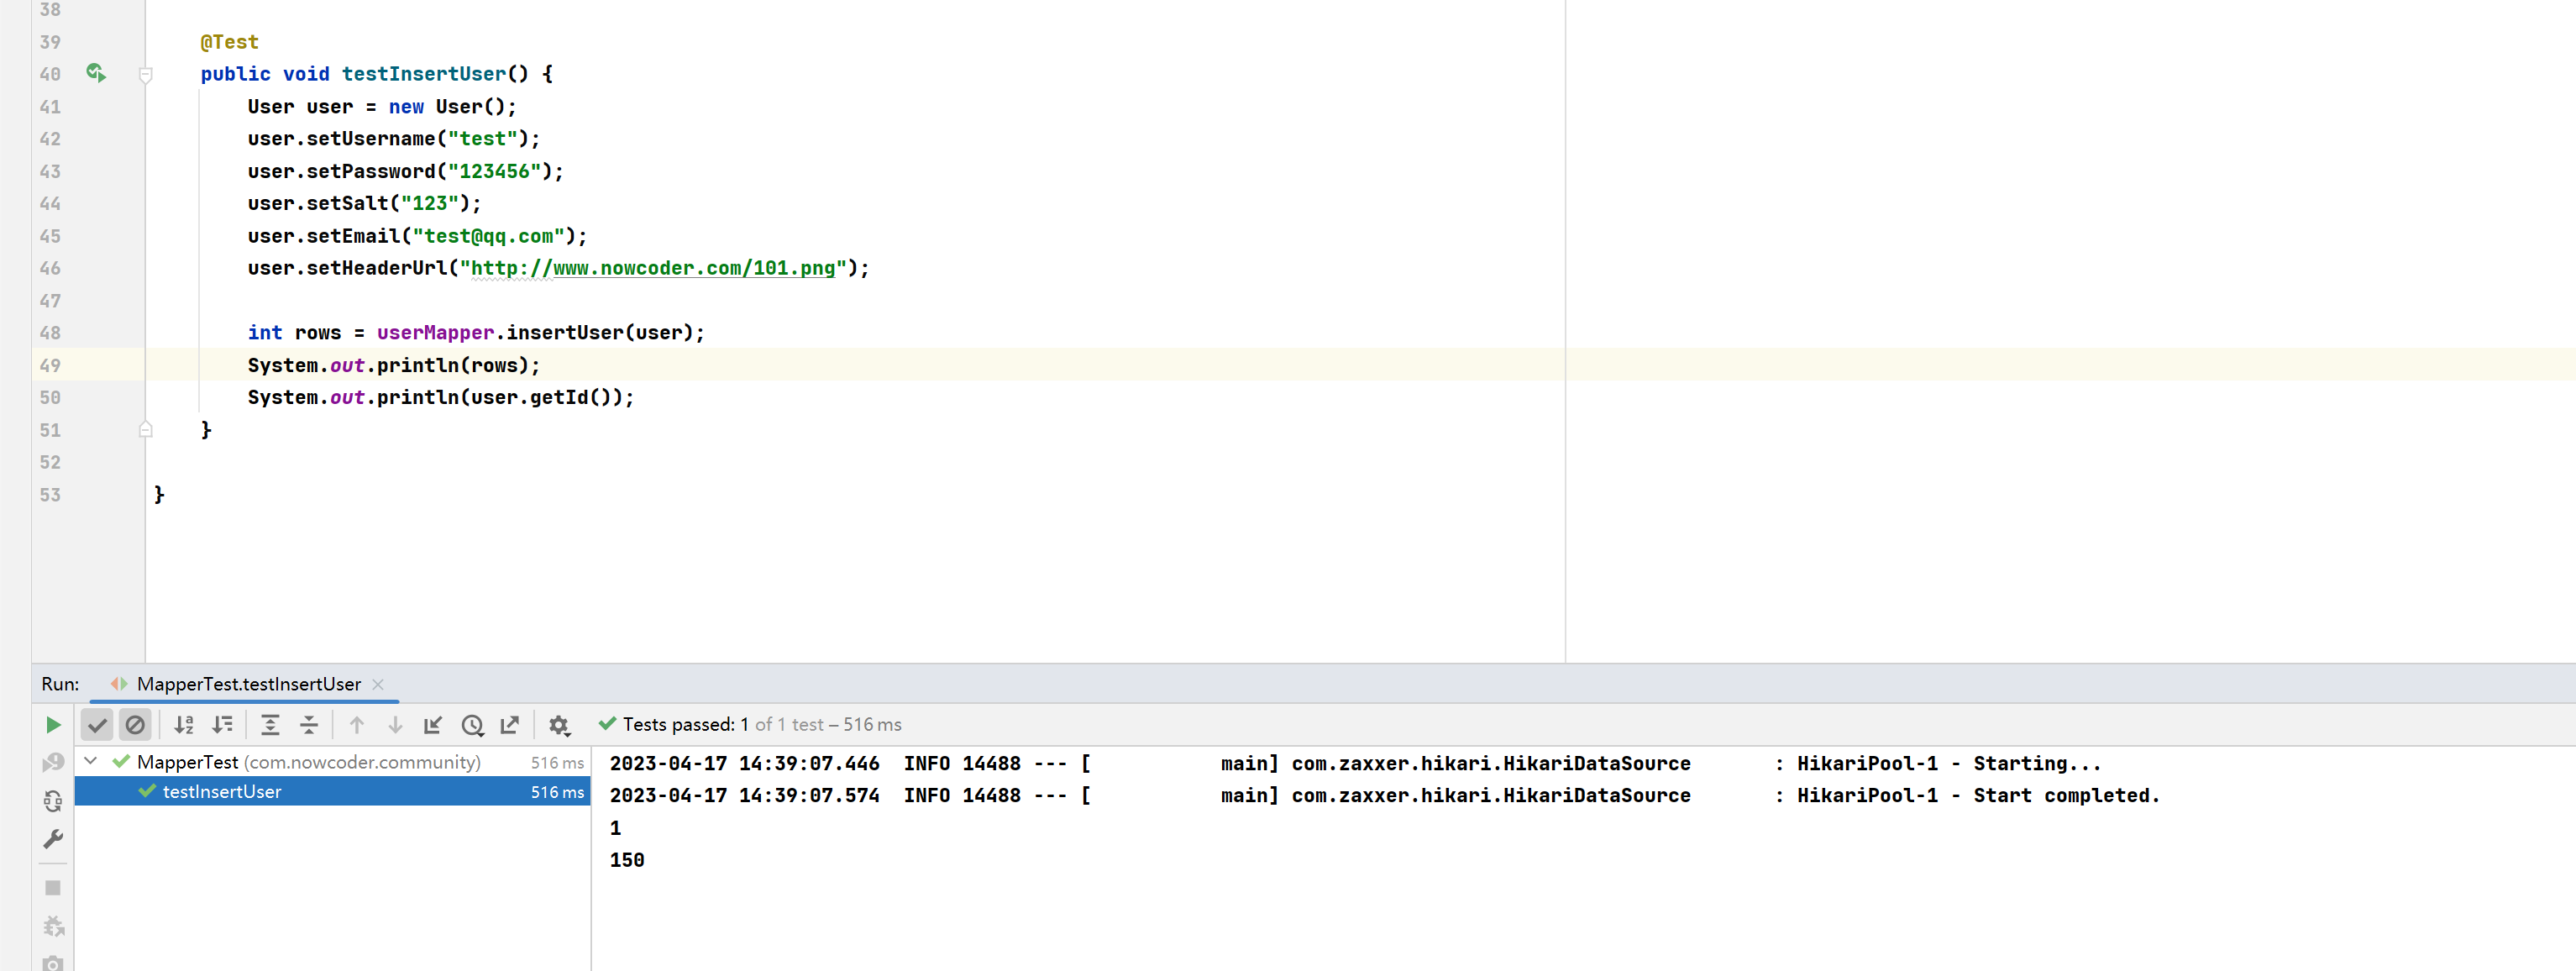Toggle Show Ignored tests filter
The image size is (2576, 971).
click(135, 724)
